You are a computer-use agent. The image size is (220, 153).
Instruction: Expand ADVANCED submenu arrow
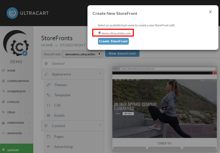pos(29,133)
